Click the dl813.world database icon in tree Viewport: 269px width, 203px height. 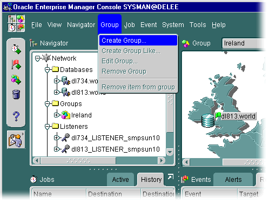coord(66,92)
